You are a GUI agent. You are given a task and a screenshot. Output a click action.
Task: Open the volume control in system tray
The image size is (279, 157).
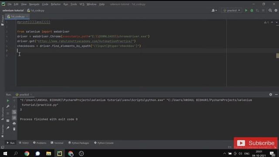[240, 154]
